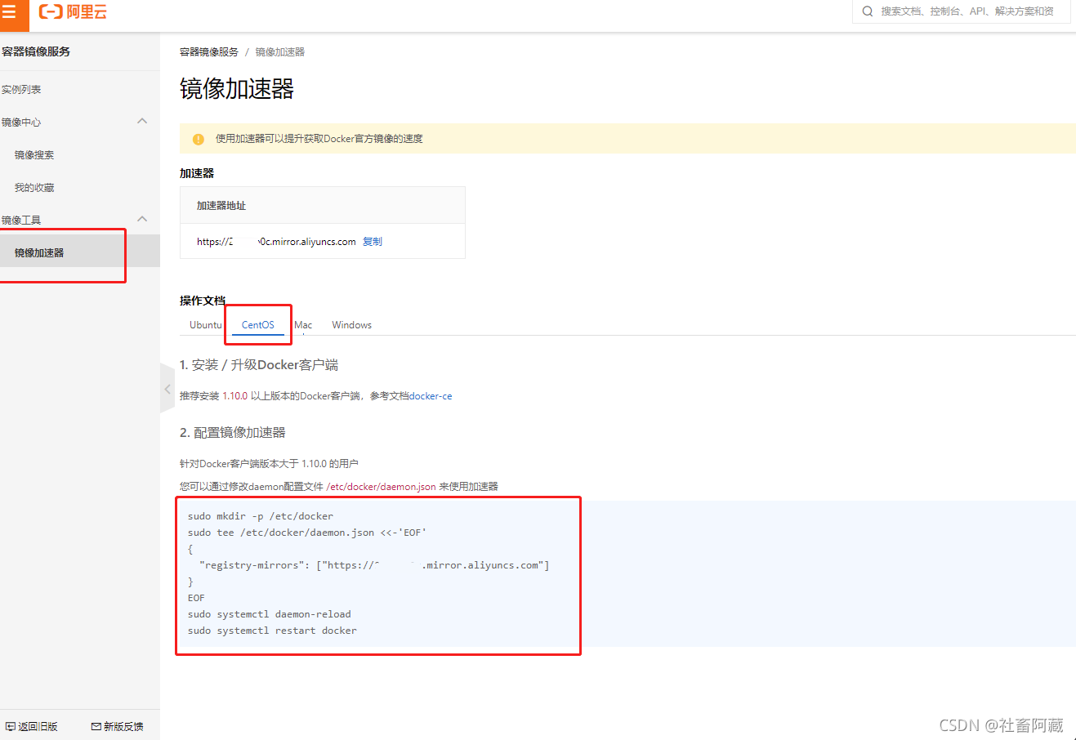Click the 容器镜像服务 sidebar title
This screenshot has height=740, width=1076.
point(36,51)
